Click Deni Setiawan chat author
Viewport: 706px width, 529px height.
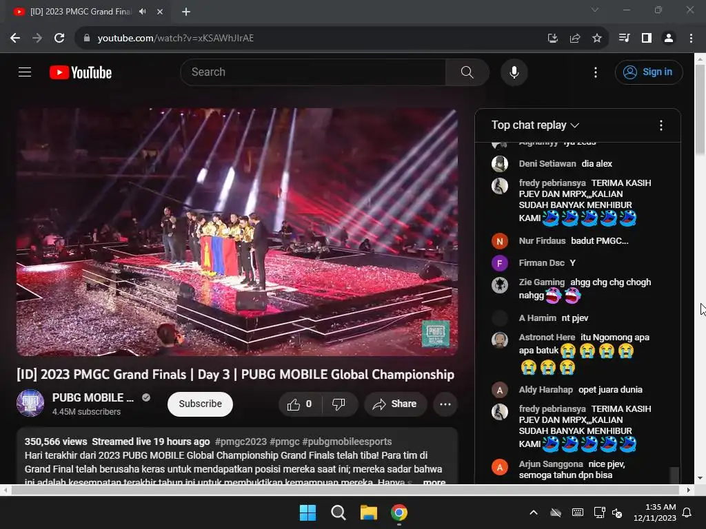pos(547,164)
